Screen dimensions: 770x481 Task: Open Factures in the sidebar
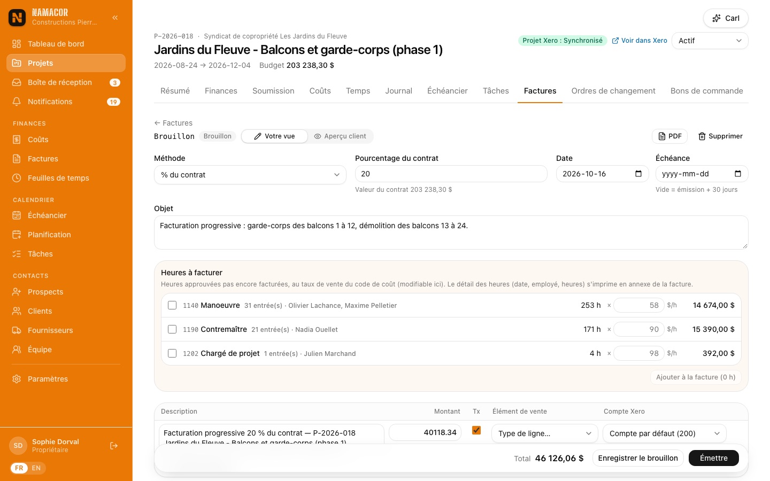pyautogui.click(x=66, y=159)
